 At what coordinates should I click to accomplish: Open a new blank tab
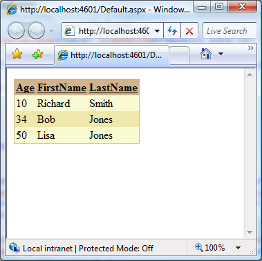pyautogui.click(x=179, y=56)
